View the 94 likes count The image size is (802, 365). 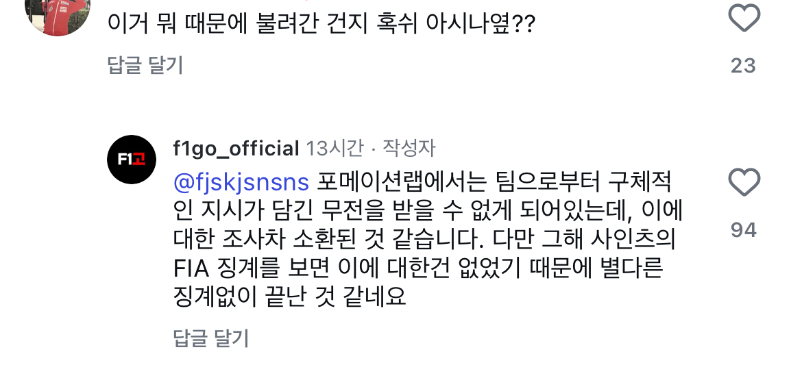tap(743, 230)
